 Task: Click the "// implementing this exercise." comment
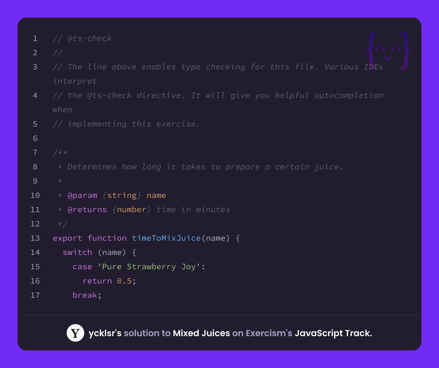[126, 124]
